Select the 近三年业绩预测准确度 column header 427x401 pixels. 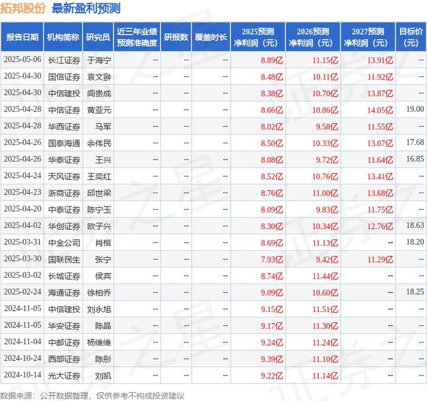tap(137, 37)
